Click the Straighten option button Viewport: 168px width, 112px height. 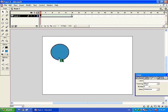(7, 64)
